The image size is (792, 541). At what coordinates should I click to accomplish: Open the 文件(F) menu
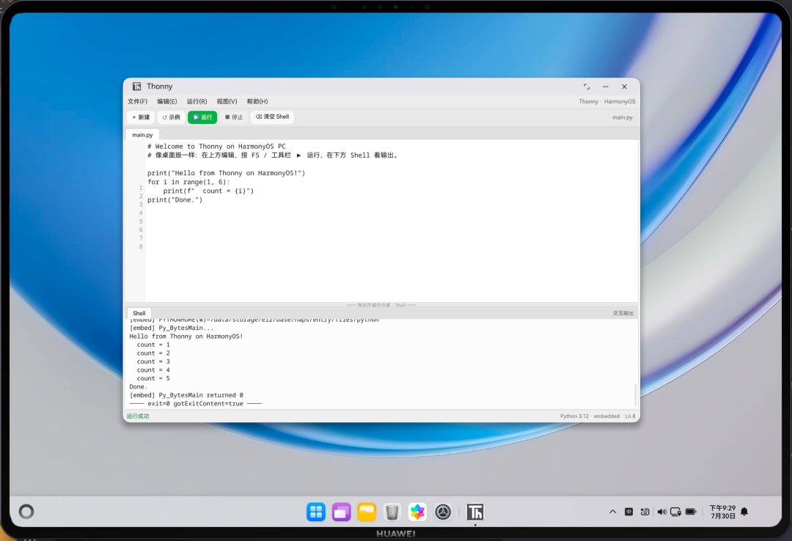[x=137, y=102]
